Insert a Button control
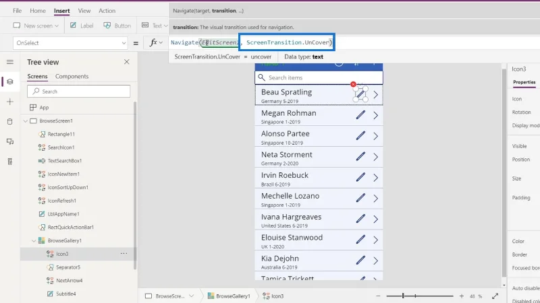 coord(117,26)
